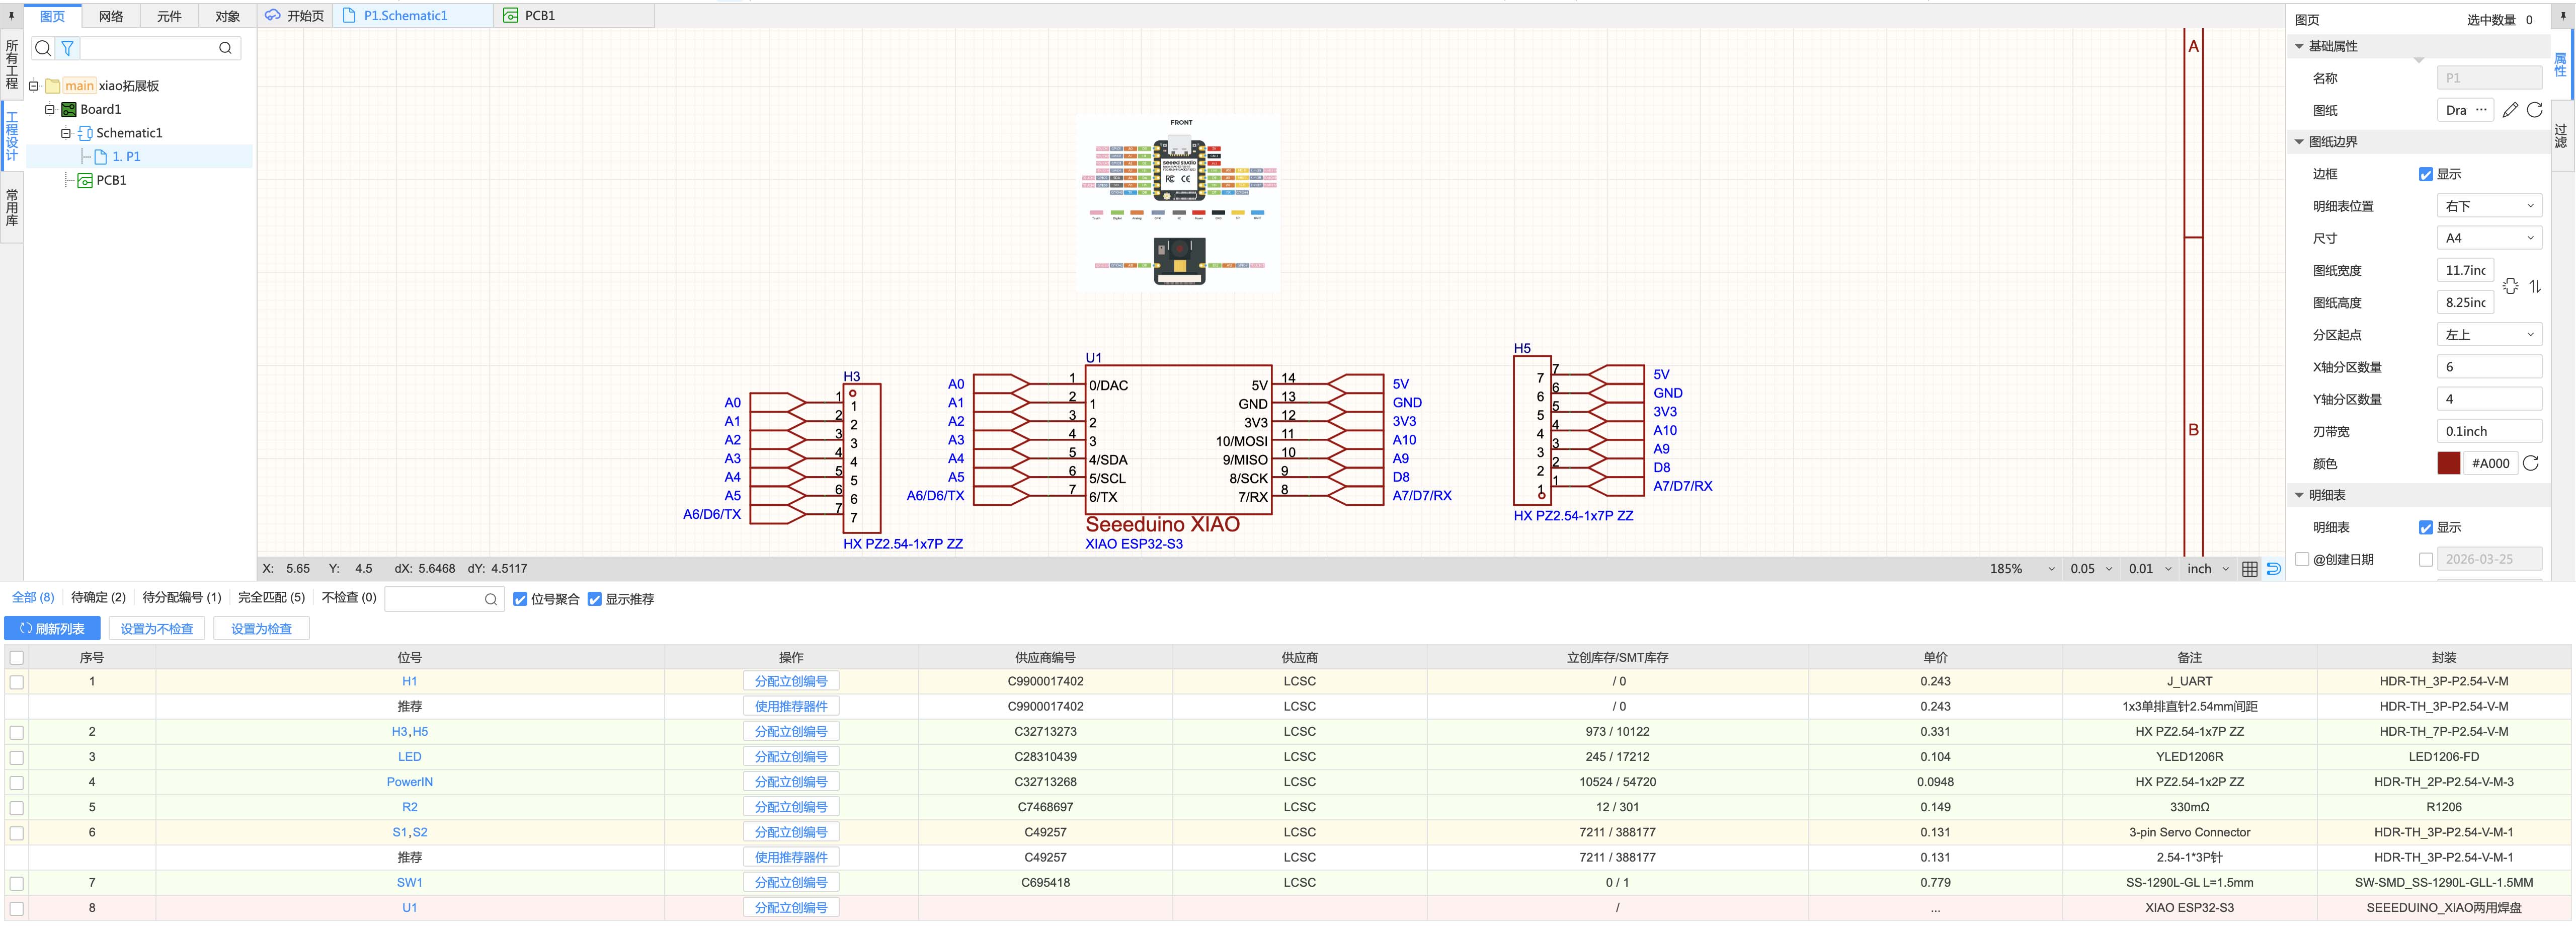The height and width of the screenshot is (929, 2576).
Task: Click the dark red 颜色 swatch
Action: click(2449, 463)
